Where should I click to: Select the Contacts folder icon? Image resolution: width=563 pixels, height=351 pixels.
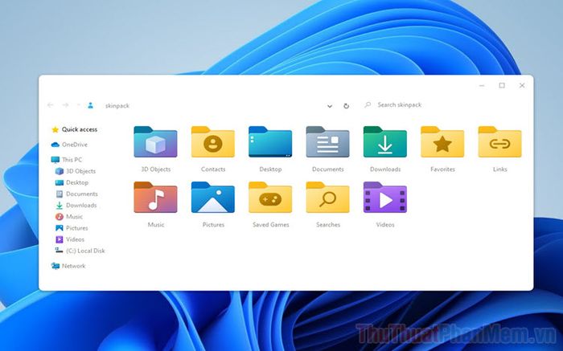click(x=212, y=142)
